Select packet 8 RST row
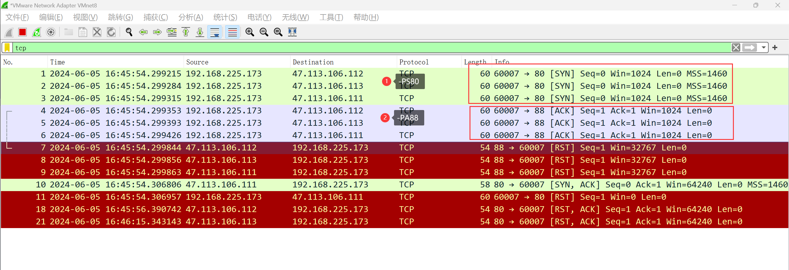Viewport: 789px width, 270px height. pos(394,160)
